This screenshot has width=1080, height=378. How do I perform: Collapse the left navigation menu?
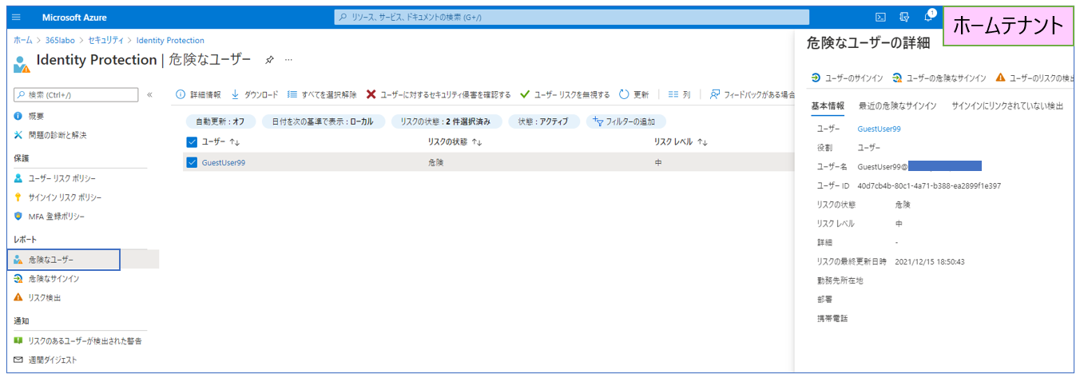[x=149, y=94]
